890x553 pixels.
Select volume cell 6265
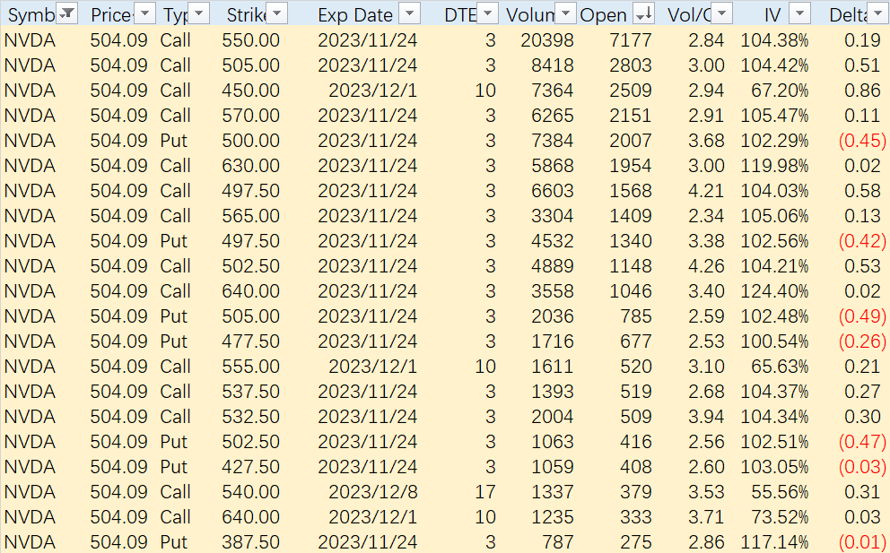coord(553,115)
